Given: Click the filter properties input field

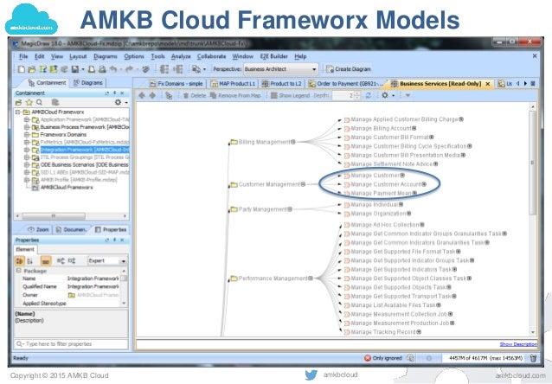Looking at the screenshot, I should click(x=71, y=344).
